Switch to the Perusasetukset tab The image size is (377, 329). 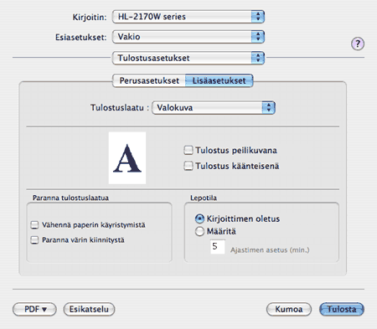(x=149, y=80)
